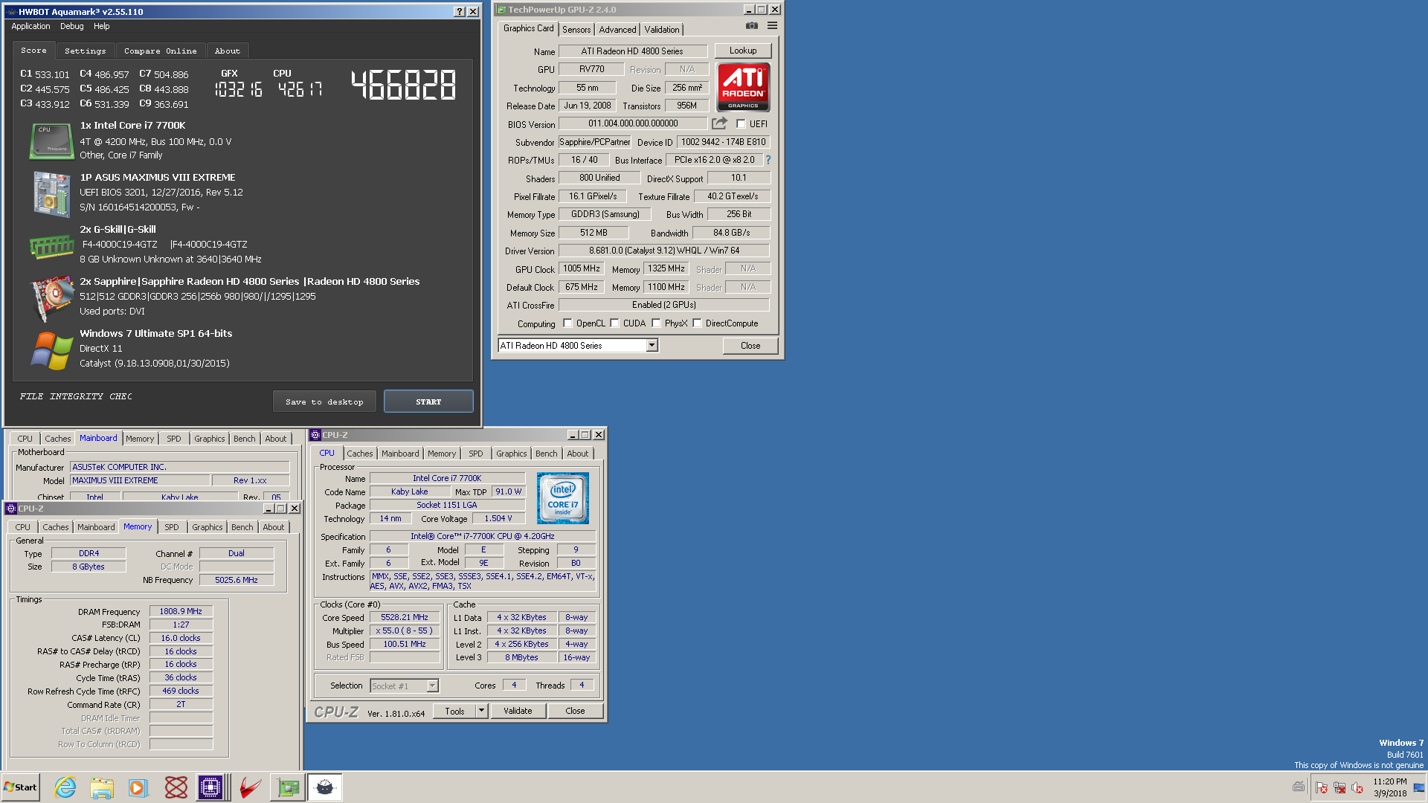1428x803 pixels.
Task: Open the Tools dropdown arrow in CPU-Z
Action: click(481, 712)
